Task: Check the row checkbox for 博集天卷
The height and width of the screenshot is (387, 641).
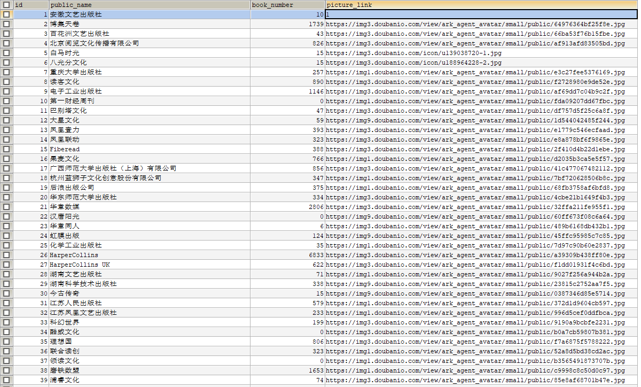Action: click(6, 24)
